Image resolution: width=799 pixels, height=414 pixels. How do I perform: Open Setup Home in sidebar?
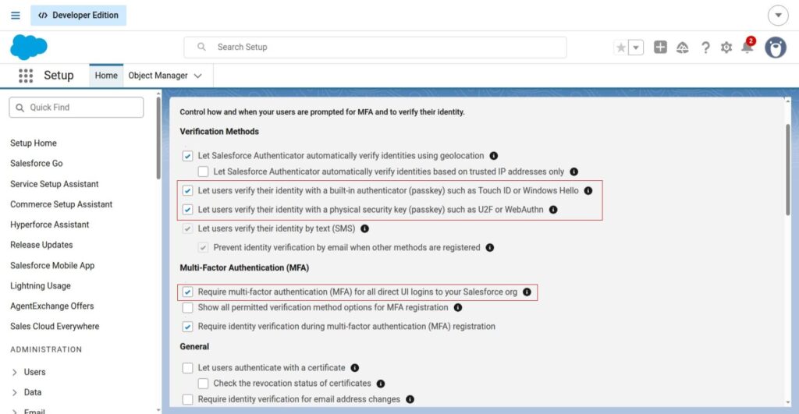coord(34,143)
